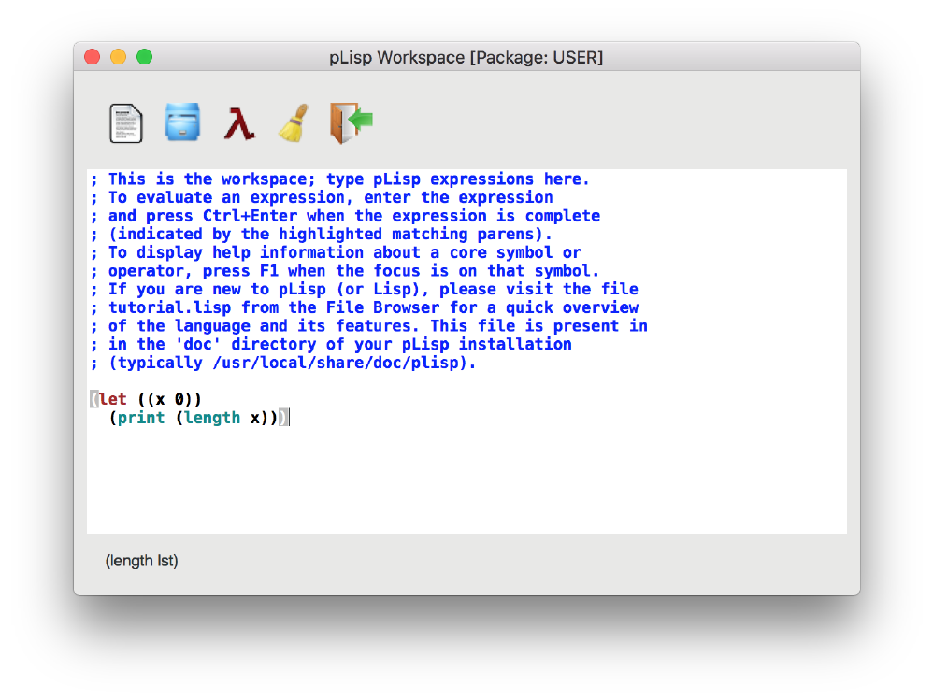
Task: Click the door exit icon
Action: click(x=352, y=122)
